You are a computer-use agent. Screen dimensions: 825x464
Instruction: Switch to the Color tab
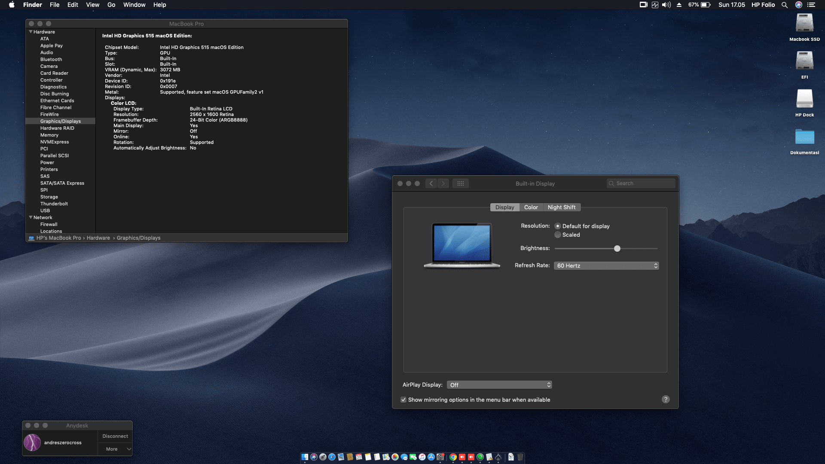tap(531, 207)
